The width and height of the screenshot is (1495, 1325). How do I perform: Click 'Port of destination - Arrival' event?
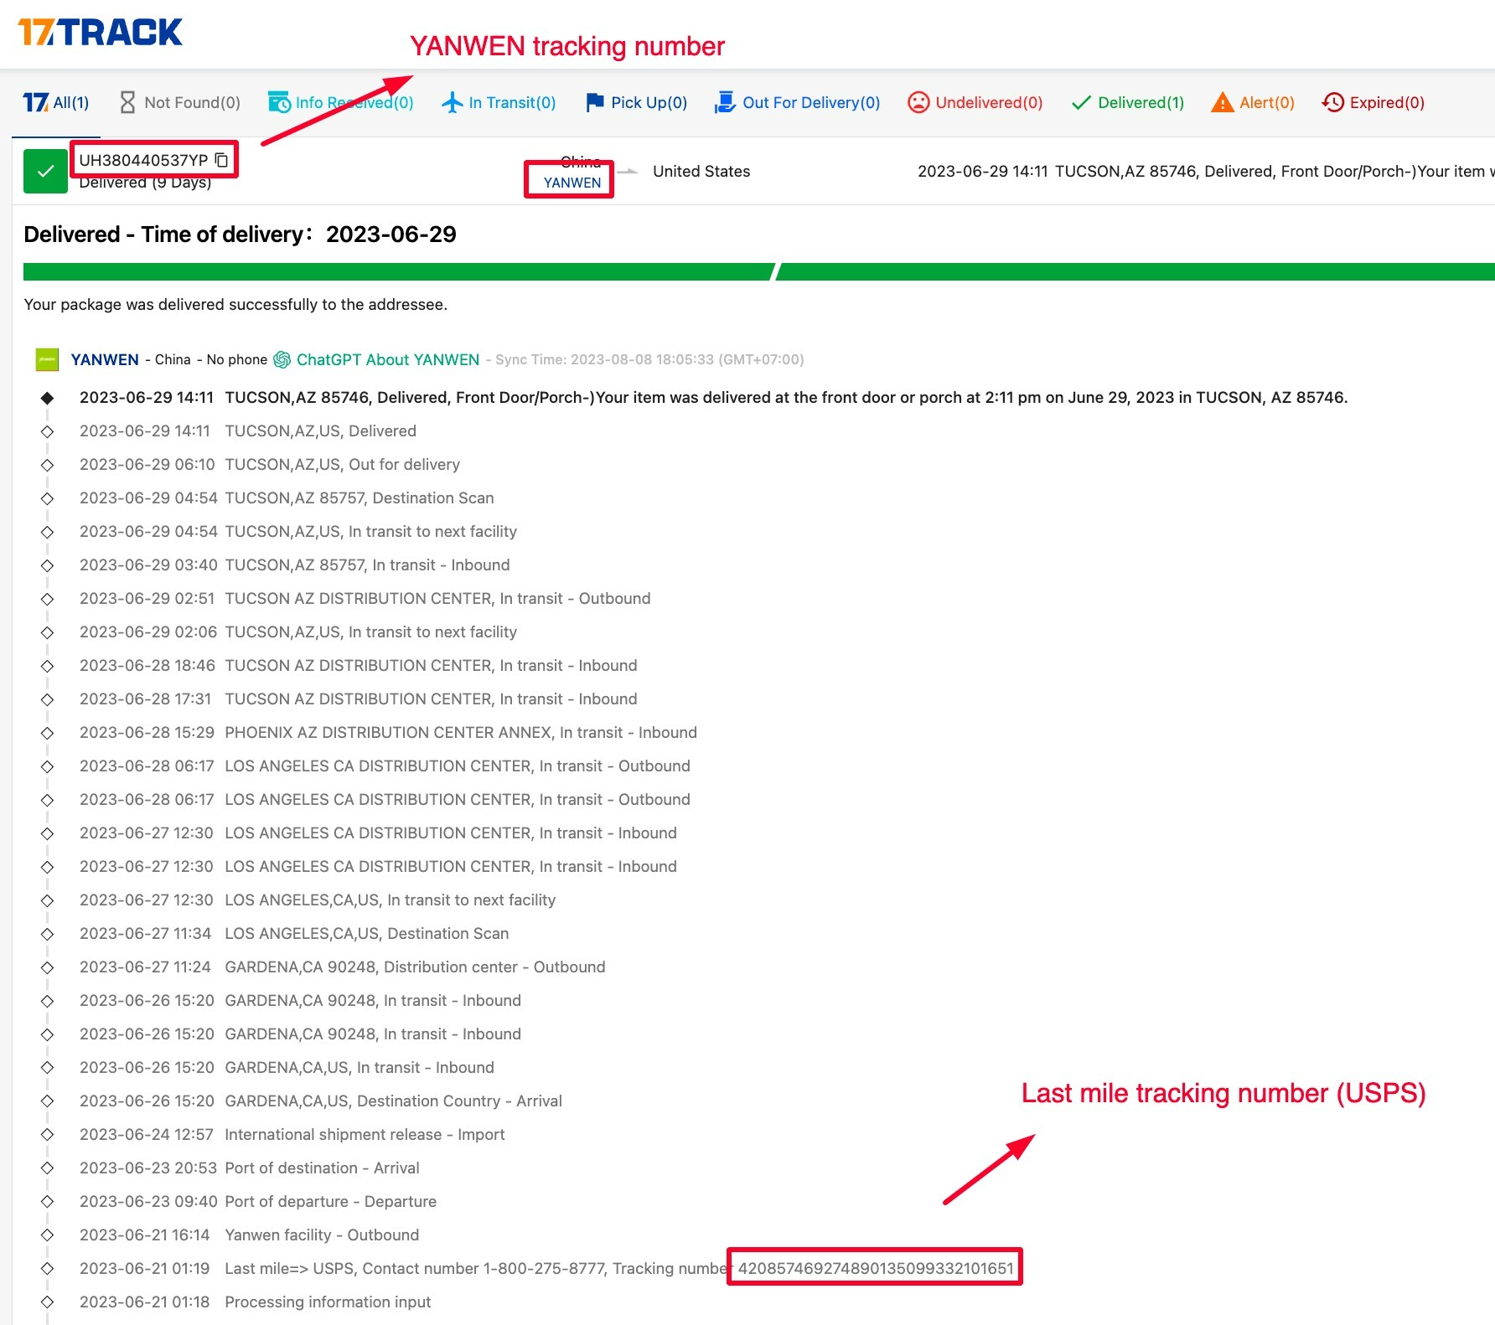(322, 1168)
